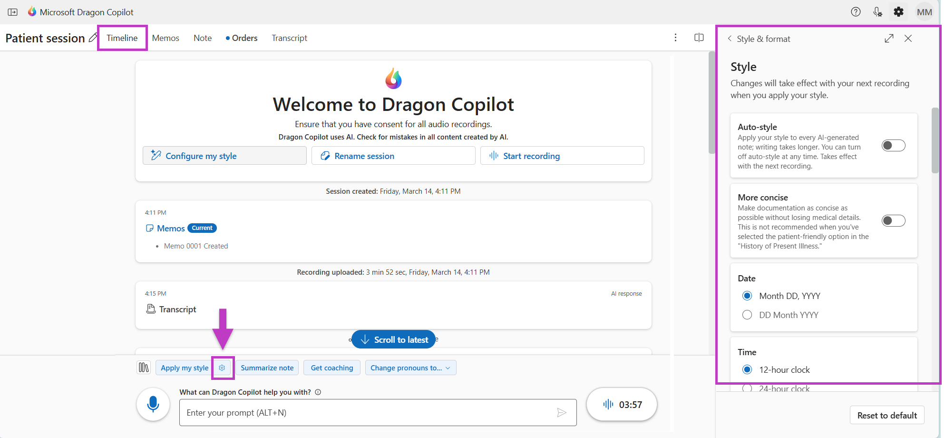Toggle the left navigation panel icon
Screen dimensions: 945x438
(13, 12)
